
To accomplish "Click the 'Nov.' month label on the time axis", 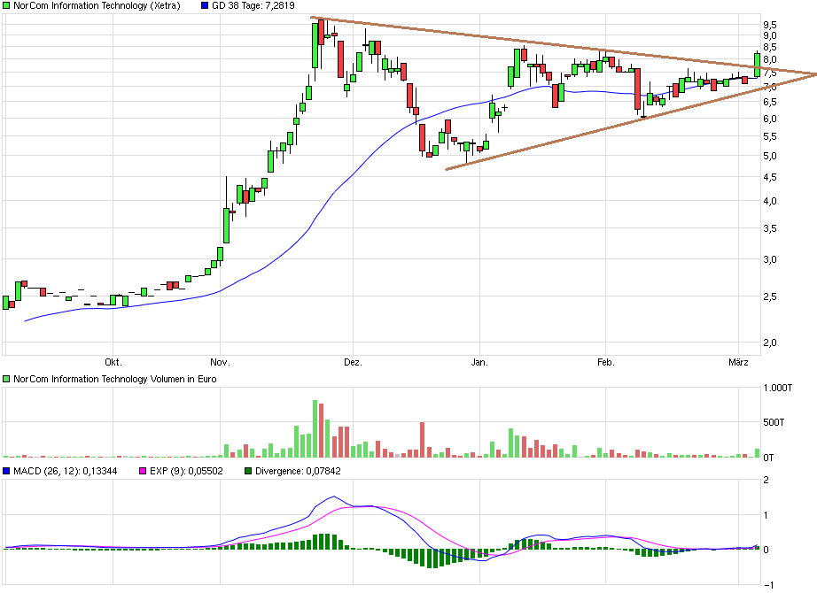I will coord(220,362).
